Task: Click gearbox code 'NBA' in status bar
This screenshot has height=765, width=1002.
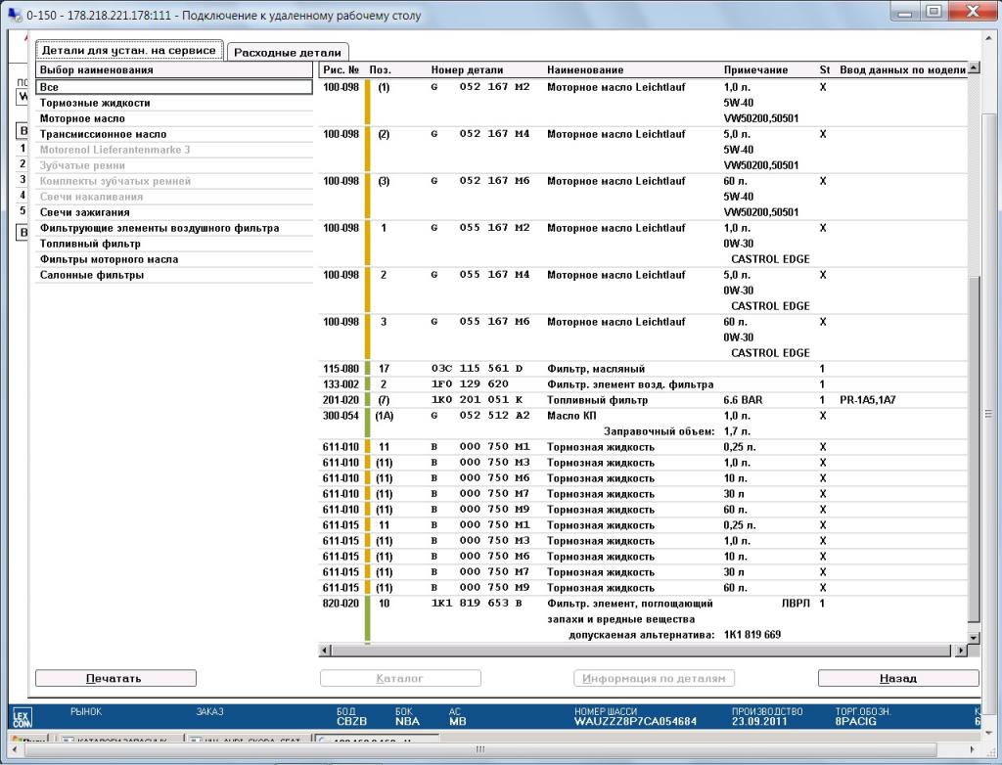Action: pyautogui.click(x=407, y=722)
